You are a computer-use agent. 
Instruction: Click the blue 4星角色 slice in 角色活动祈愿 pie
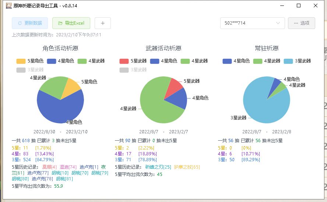(x=60, y=108)
